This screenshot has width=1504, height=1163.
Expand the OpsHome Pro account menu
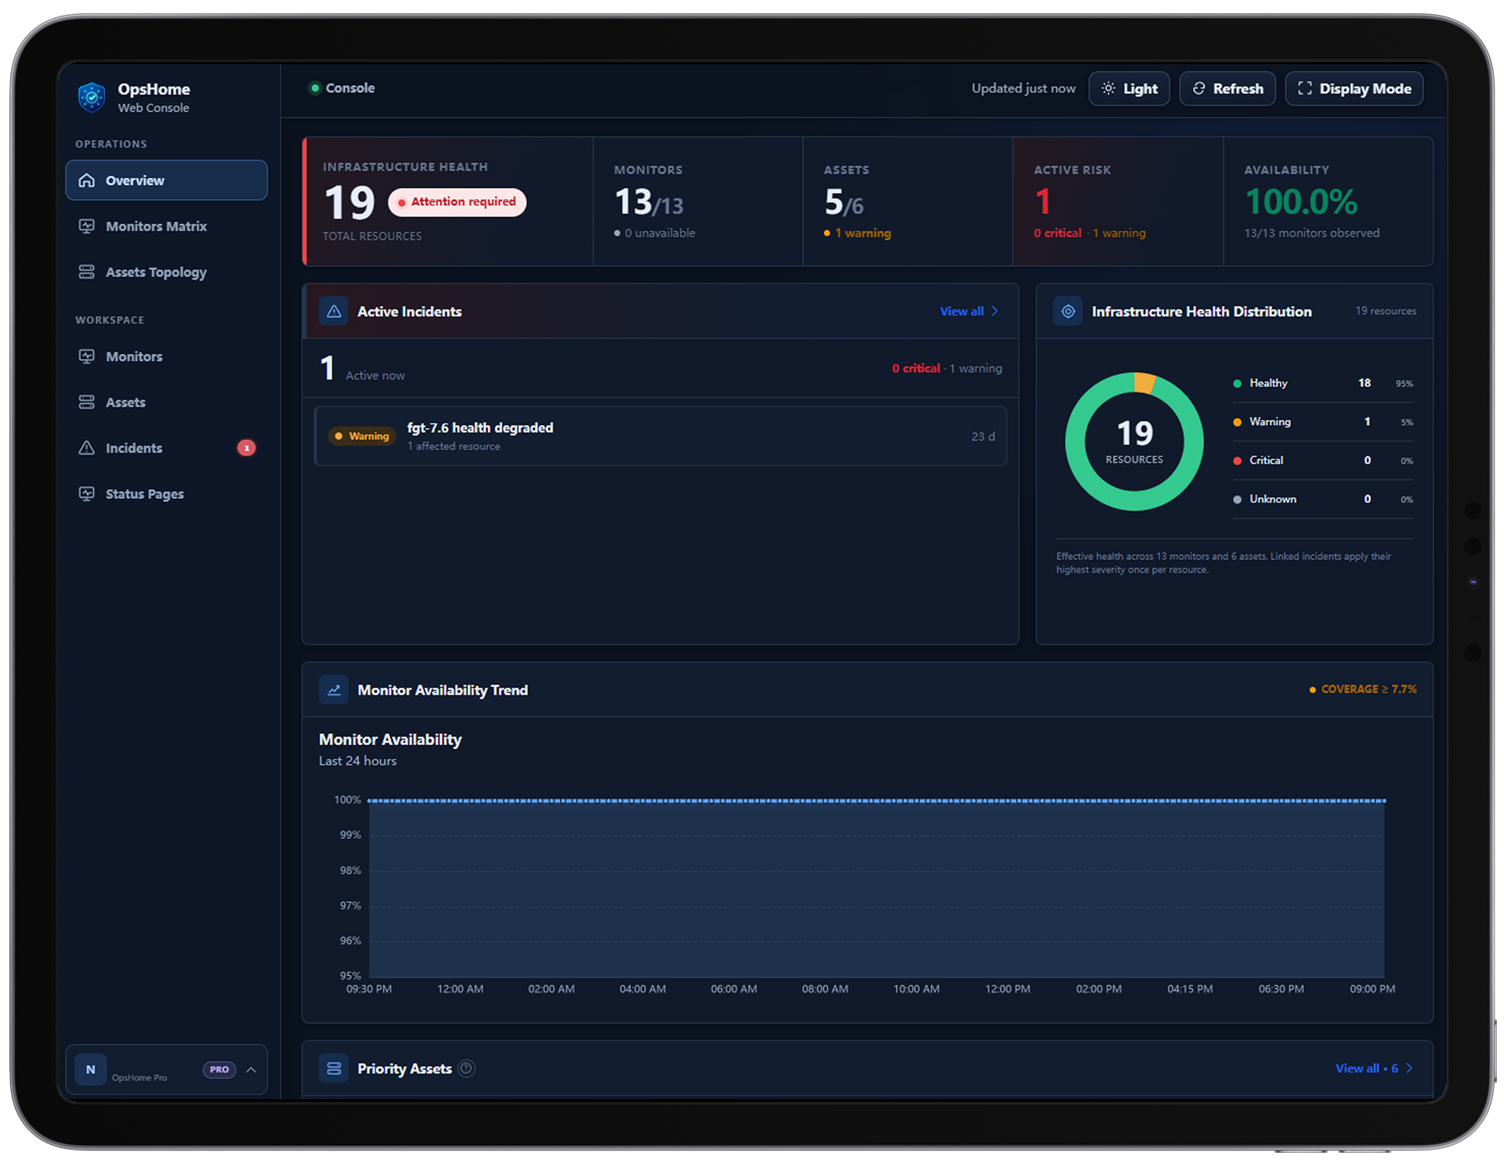click(251, 1069)
